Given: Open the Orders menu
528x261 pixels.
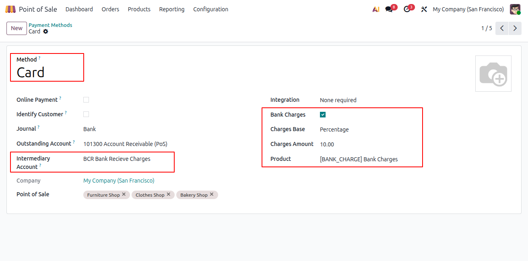Looking at the screenshot, I should point(110,9).
